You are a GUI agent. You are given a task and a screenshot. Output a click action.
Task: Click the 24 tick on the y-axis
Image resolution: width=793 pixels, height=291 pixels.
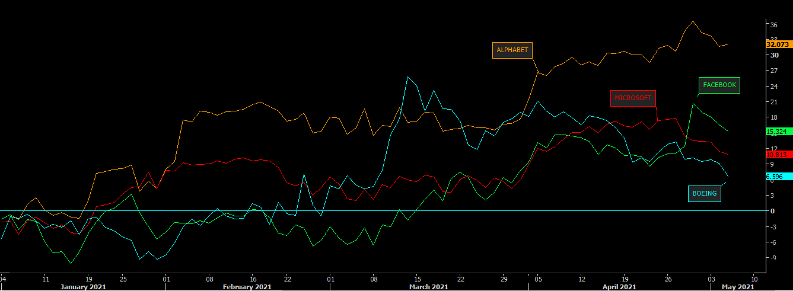773,87
